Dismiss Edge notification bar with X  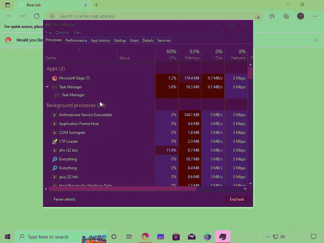pos(316,40)
